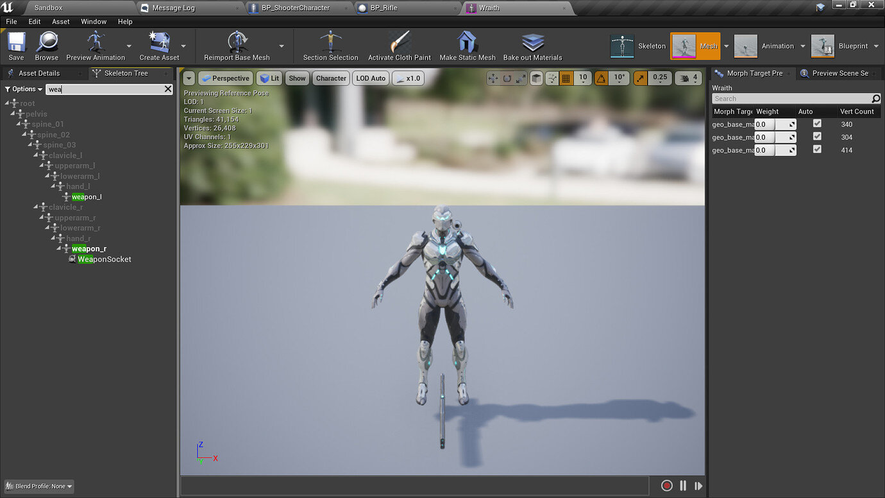Uncheck Auto for the 340-vert morph target
Viewport: 885px width, 498px height.
(x=816, y=124)
